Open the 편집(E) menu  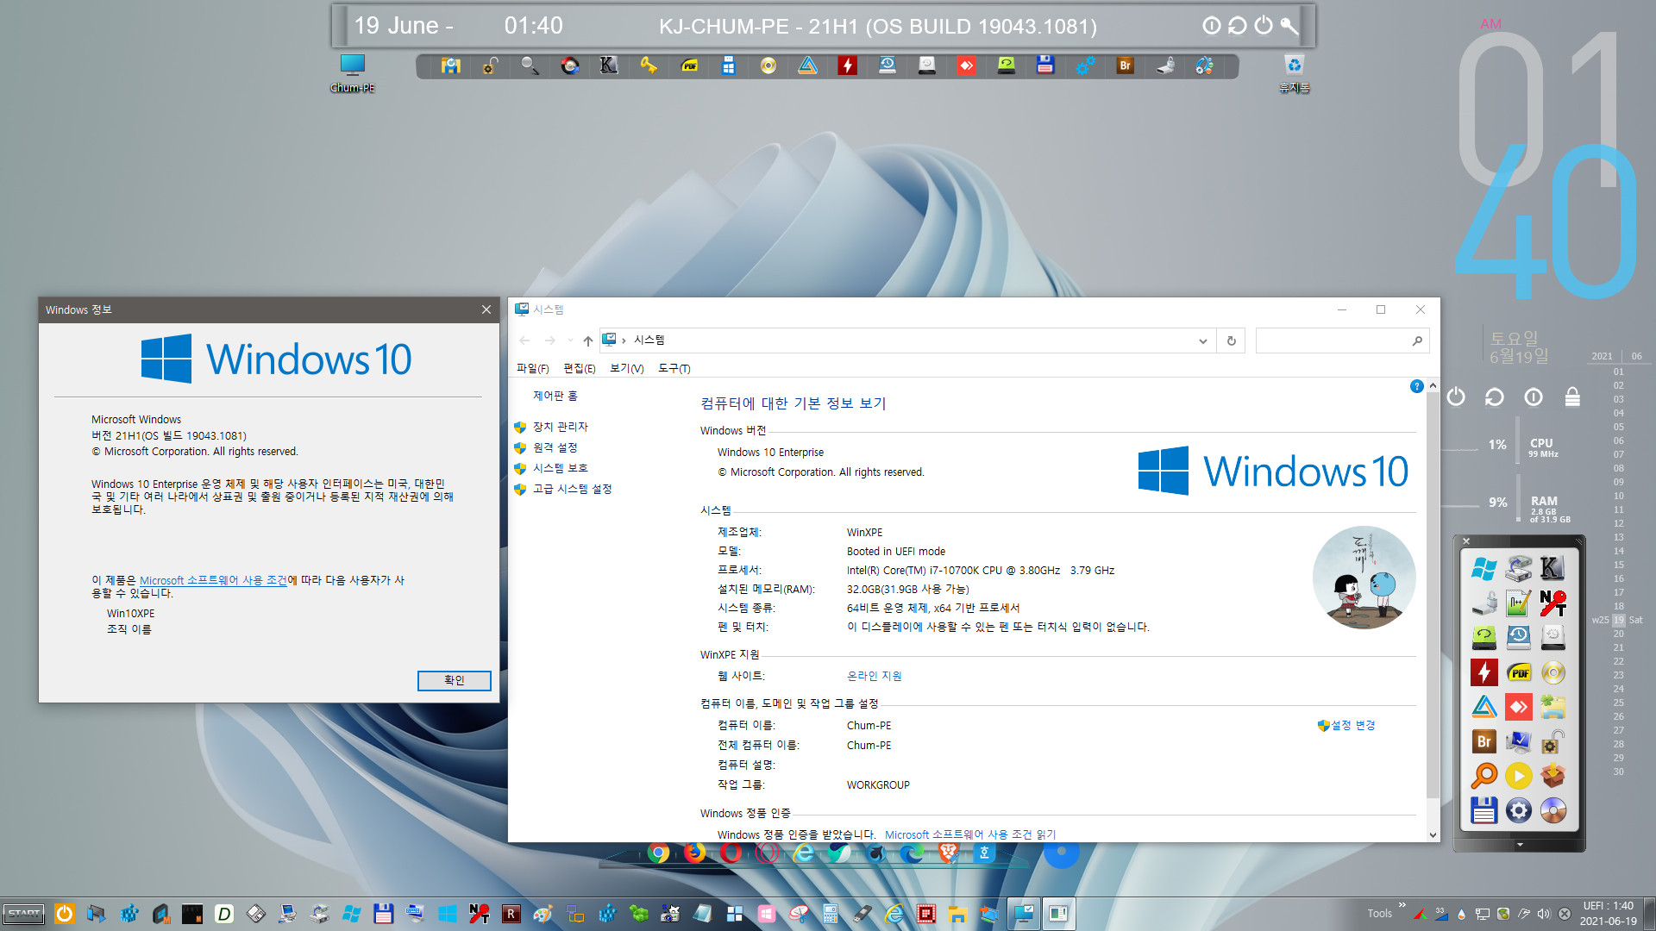(579, 368)
